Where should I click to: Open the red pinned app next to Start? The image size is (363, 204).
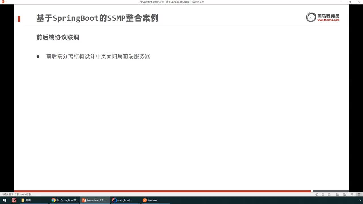pyautogui.click(x=14, y=200)
